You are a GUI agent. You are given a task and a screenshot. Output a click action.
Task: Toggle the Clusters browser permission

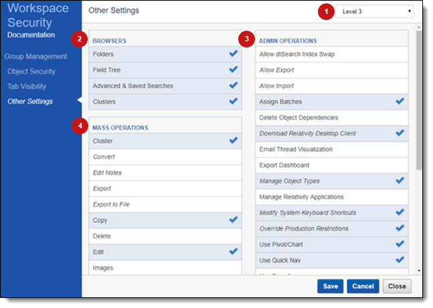click(165, 102)
